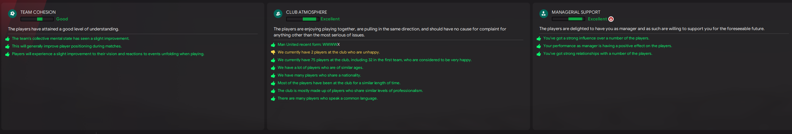Click thumbs-up beside strong relationships with players

click(x=539, y=54)
